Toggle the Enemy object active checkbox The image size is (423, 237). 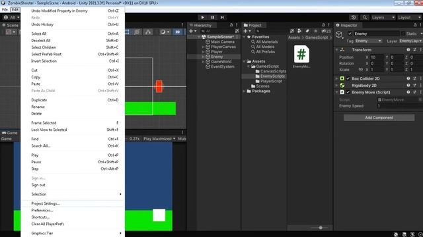click(350, 34)
